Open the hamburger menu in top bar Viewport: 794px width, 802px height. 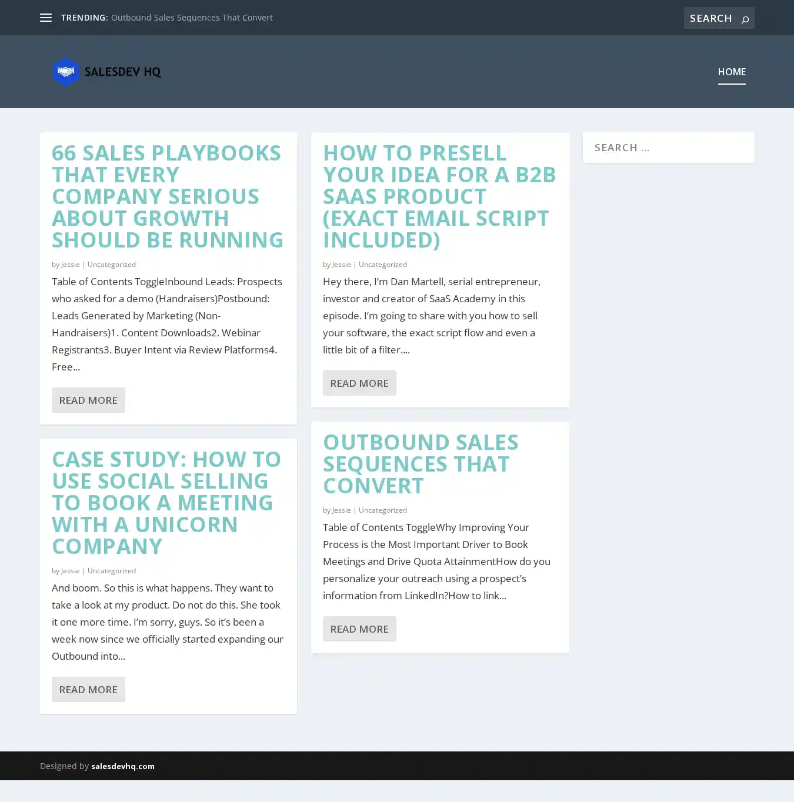[x=46, y=18]
